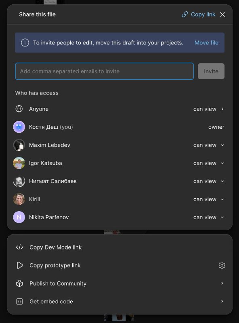The height and width of the screenshot is (323, 239).
Task: Click Nikita Parfenov's purple N avatar
Action: [19, 217]
